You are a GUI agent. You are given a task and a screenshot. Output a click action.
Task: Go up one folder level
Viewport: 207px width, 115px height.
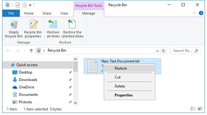pos(31,51)
